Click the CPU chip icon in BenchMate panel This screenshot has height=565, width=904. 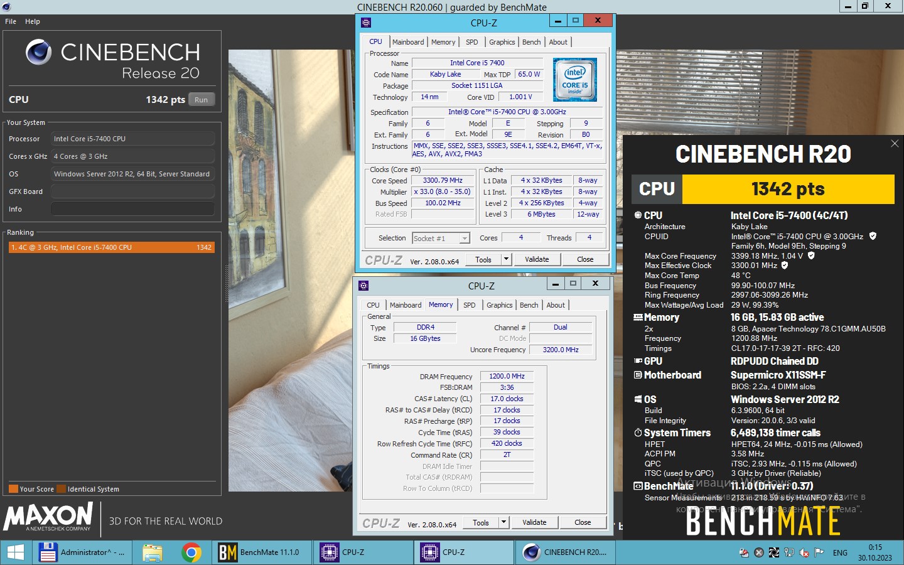point(638,215)
